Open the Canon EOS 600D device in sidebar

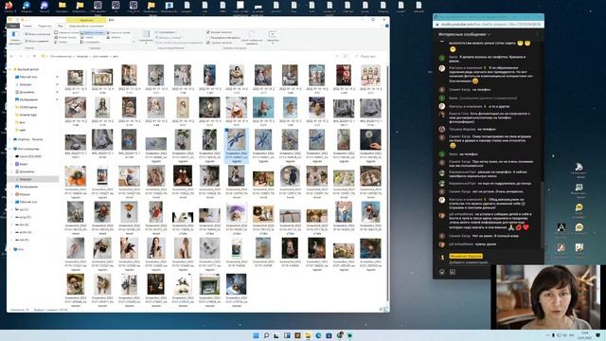tap(29, 156)
